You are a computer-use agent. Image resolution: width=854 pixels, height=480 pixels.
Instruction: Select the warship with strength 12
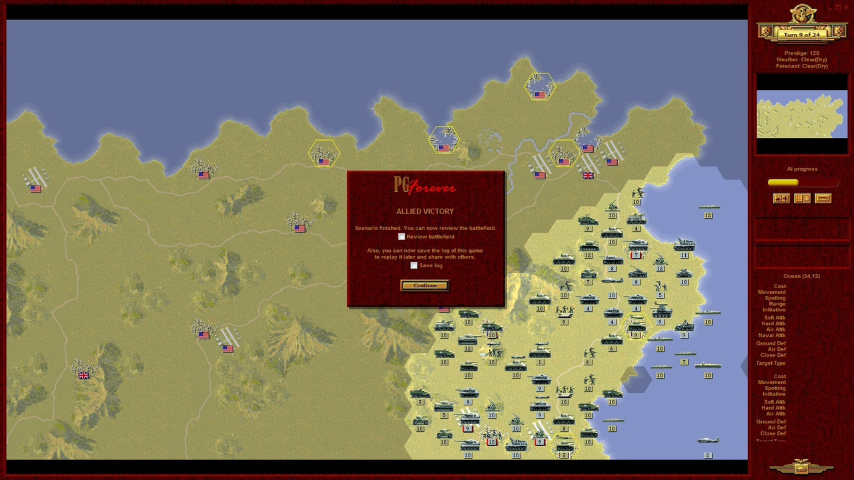[x=708, y=210]
